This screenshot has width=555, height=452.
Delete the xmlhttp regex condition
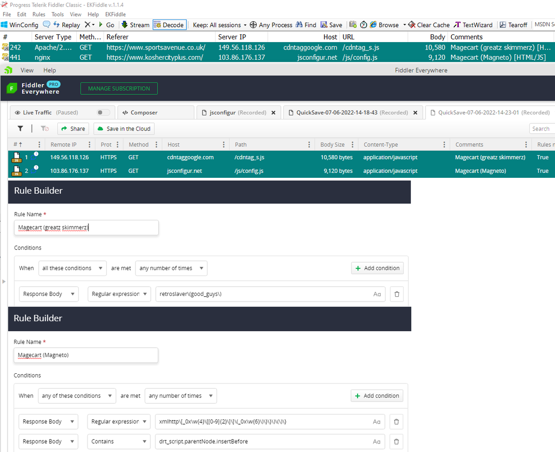click(x=396, y=422)
